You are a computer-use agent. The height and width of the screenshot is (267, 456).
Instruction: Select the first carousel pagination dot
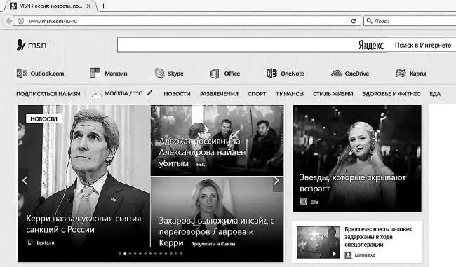pos(119,254)
